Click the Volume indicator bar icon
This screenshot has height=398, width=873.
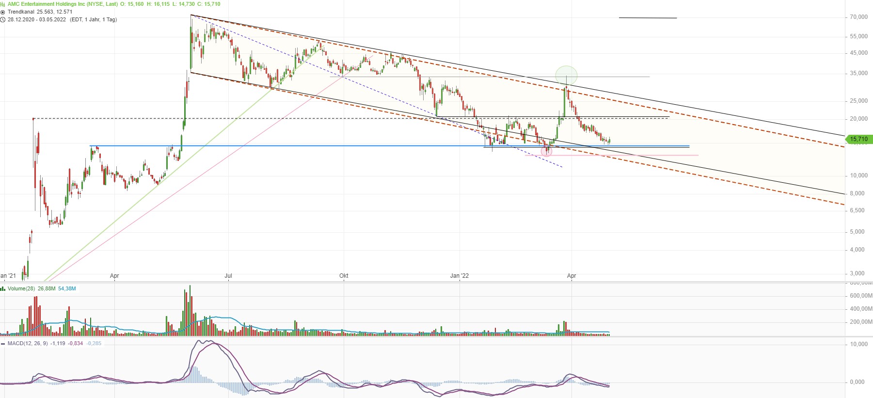pos(3,288)
